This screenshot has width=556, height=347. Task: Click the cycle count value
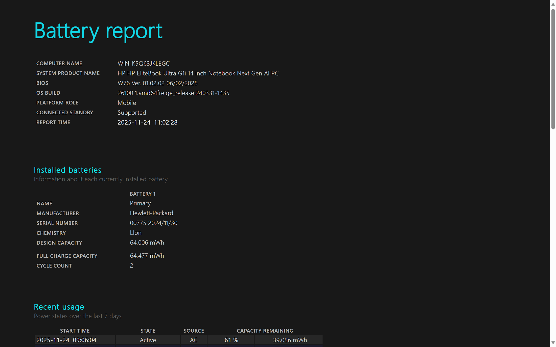(x=131, y=265)
